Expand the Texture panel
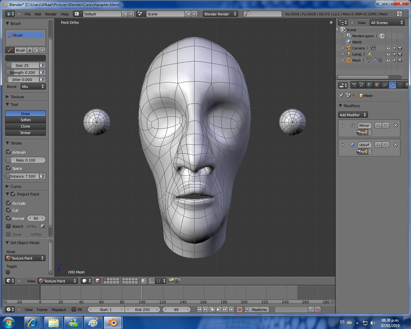The image size is (411, 329). click(x=17, y=97)
